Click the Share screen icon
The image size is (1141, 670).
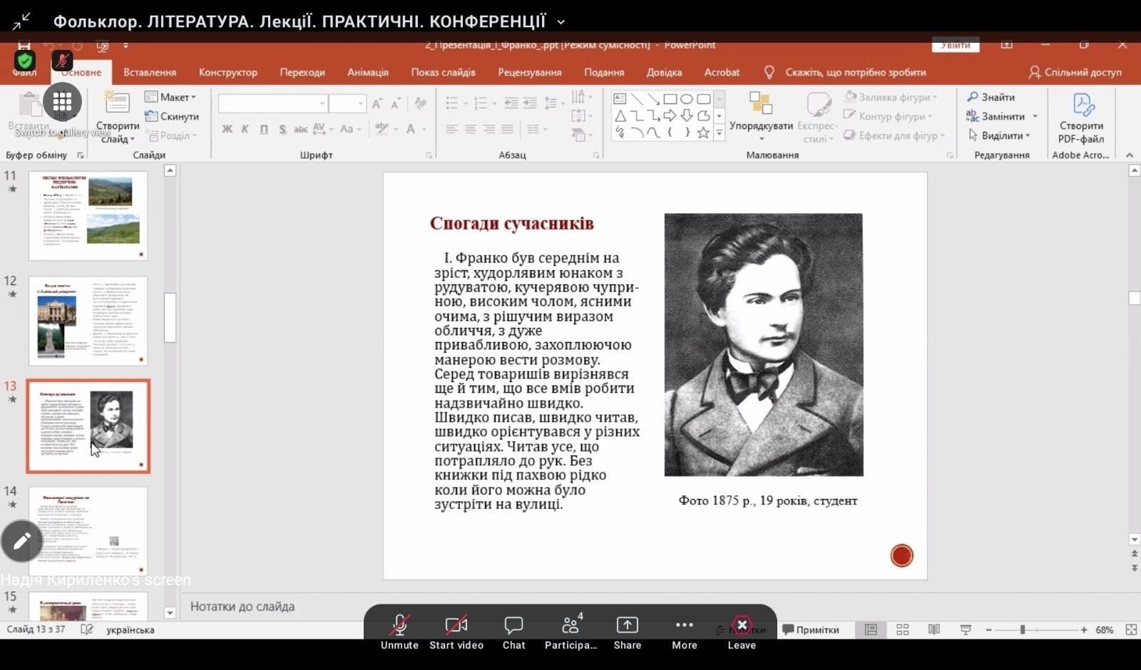click(627, 626)
